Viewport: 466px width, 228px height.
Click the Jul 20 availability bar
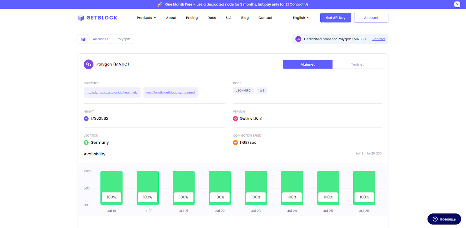coord(148,188)
